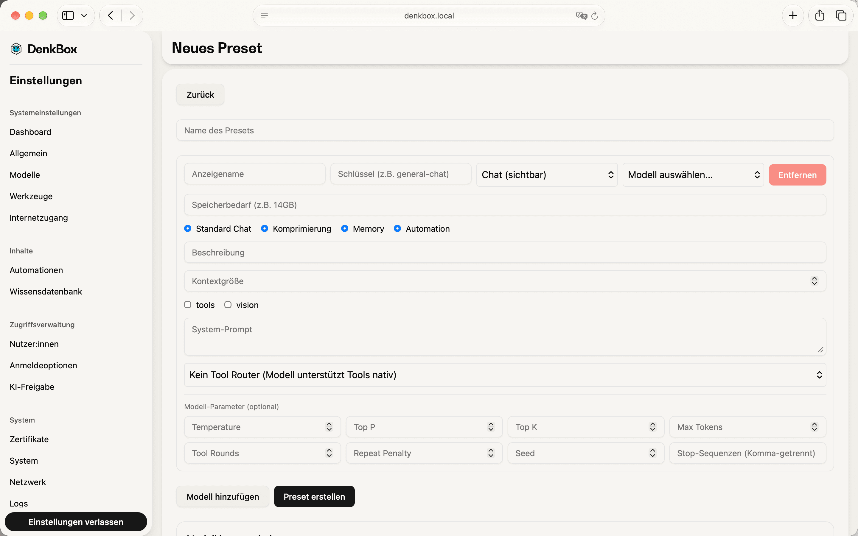
Task: Click the Share icon in the toolbar
Action: 819,15
